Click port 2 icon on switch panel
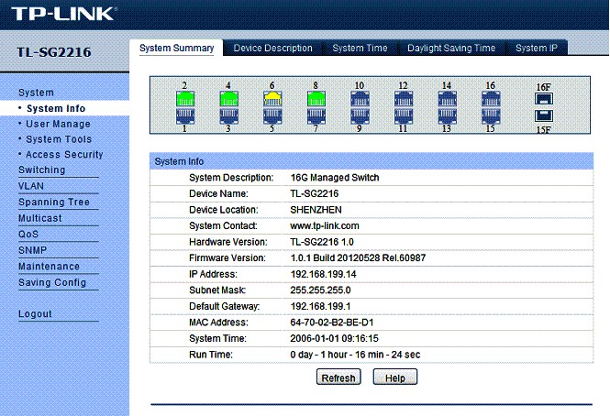 [x=185, y=99]
